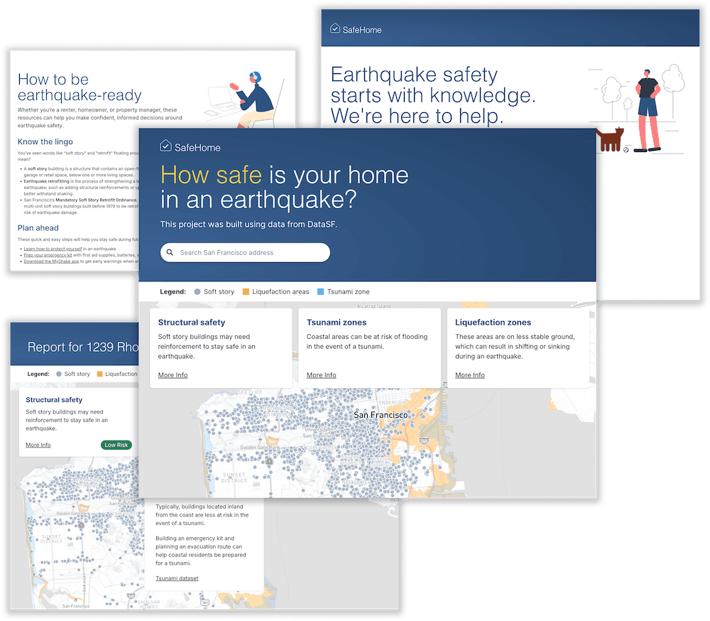This screenshot has width=710, height=621.
Task: Click the Soft story legend dot in report window
Action: [x=59, y=374]
